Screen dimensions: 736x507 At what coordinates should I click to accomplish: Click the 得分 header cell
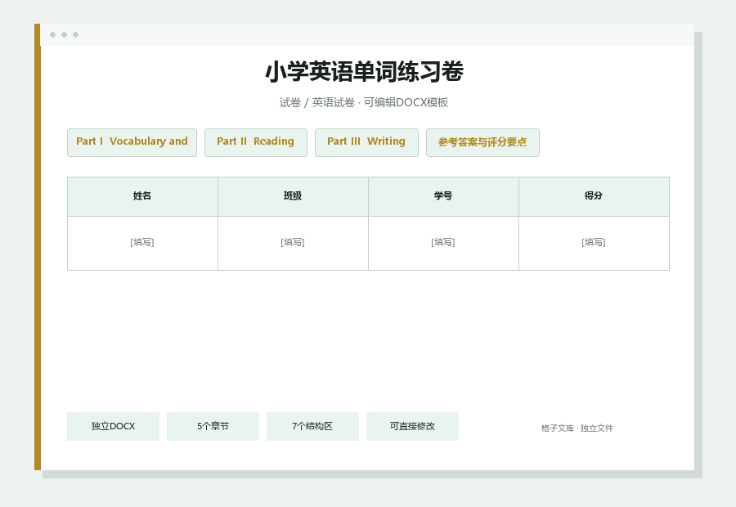coord(594,197)
